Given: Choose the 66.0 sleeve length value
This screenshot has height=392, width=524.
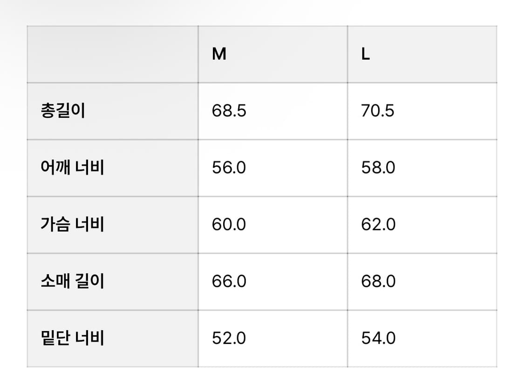Looking at the screenshot, I should [x=229, y=281].
